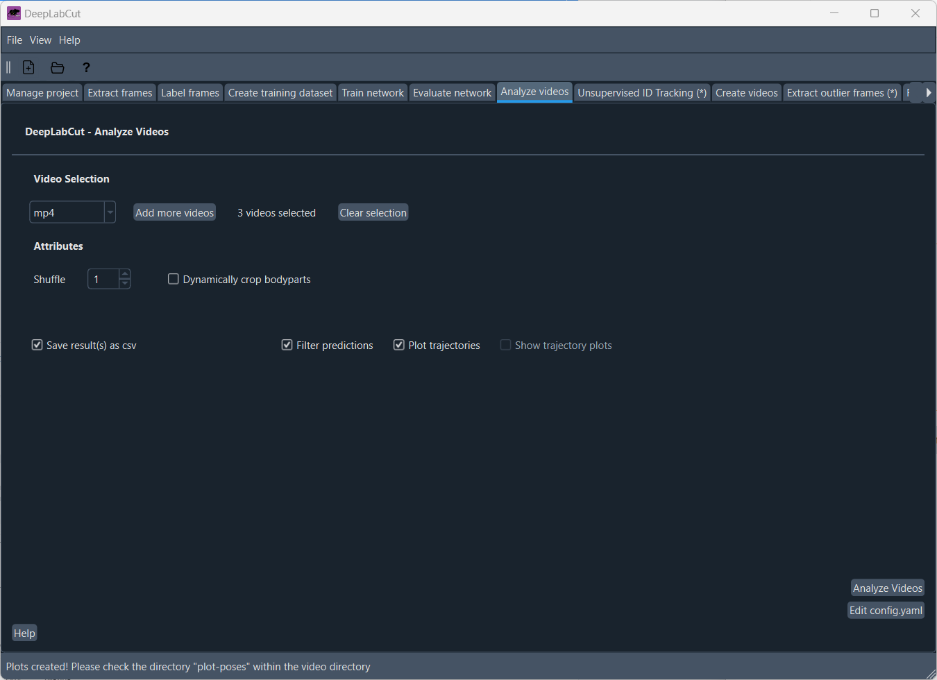Screen dimensions: 937x680
Task: Switch to Manage project tab
Action: point(42,93)
